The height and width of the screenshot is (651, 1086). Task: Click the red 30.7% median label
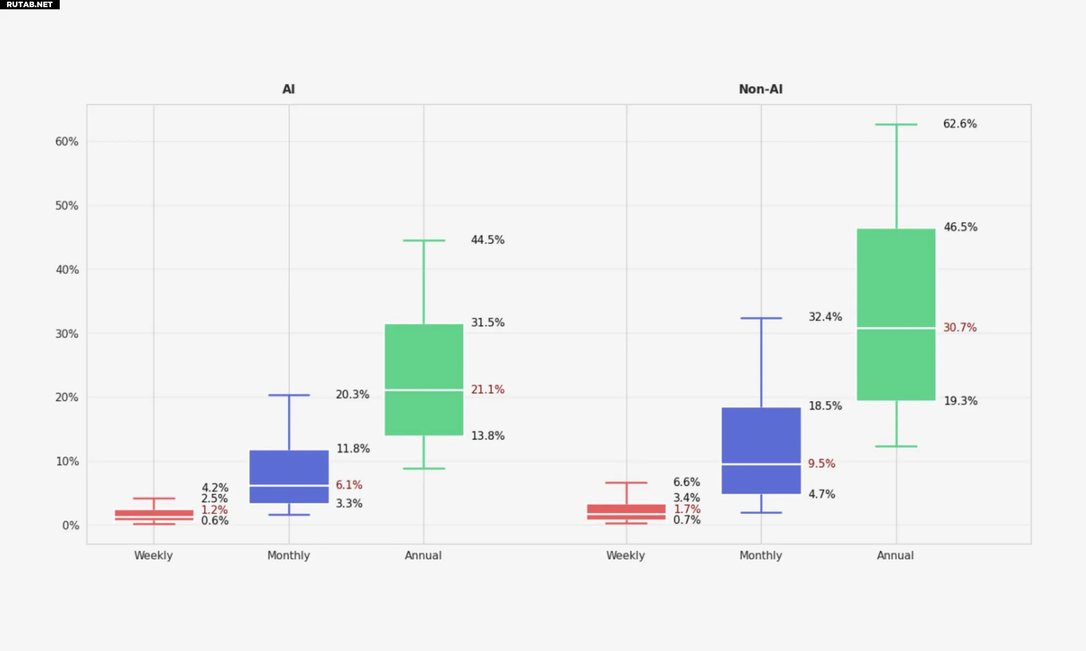pos(959,328)
